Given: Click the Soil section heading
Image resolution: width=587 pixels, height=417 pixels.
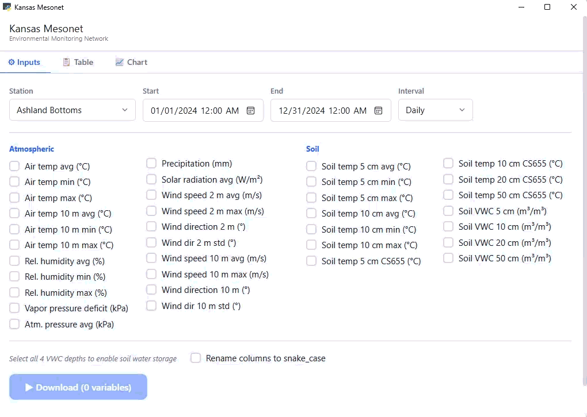Looking at the screenshot, I should pos(312,149).
